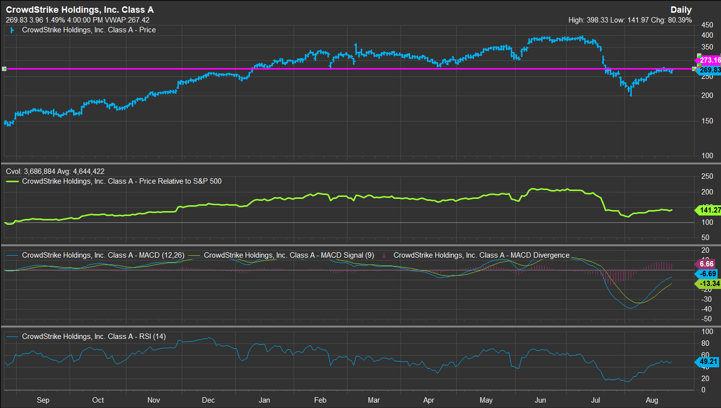Viewport: 721px width, 408px height.
Task: Click the -30 MACD axis value
Action: 706,299
